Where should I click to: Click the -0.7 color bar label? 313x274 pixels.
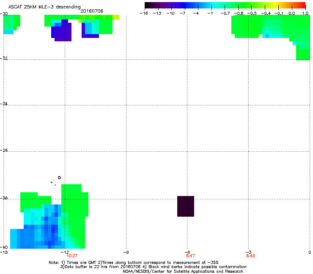pyautogui.click(x=225, y=13)
